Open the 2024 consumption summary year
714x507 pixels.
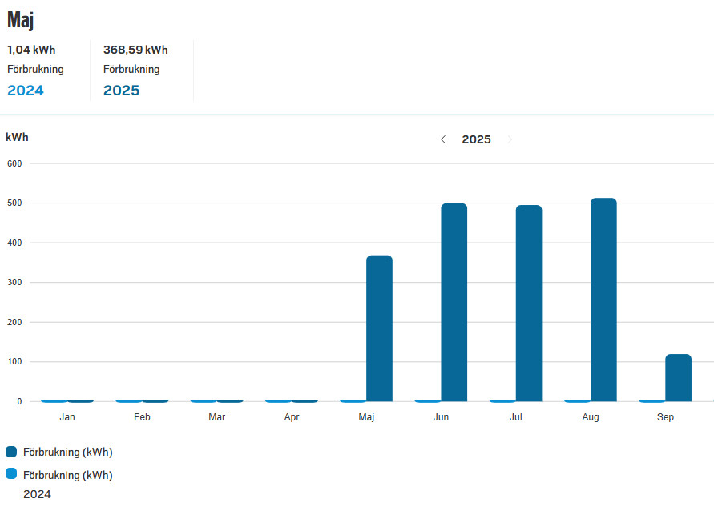tap(26, 91)
